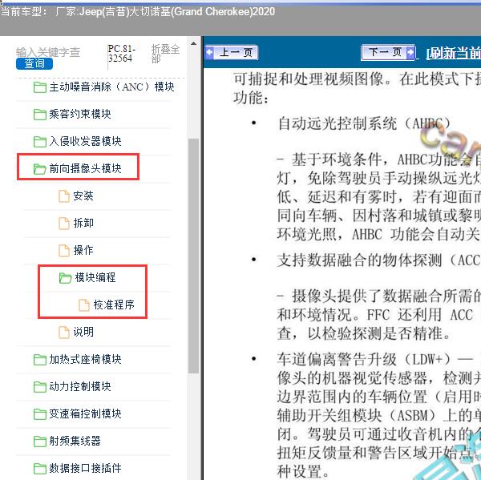Select the 前向摄像头模块 tree label
This screenshot has height=480, width=481.
(85, 168)
